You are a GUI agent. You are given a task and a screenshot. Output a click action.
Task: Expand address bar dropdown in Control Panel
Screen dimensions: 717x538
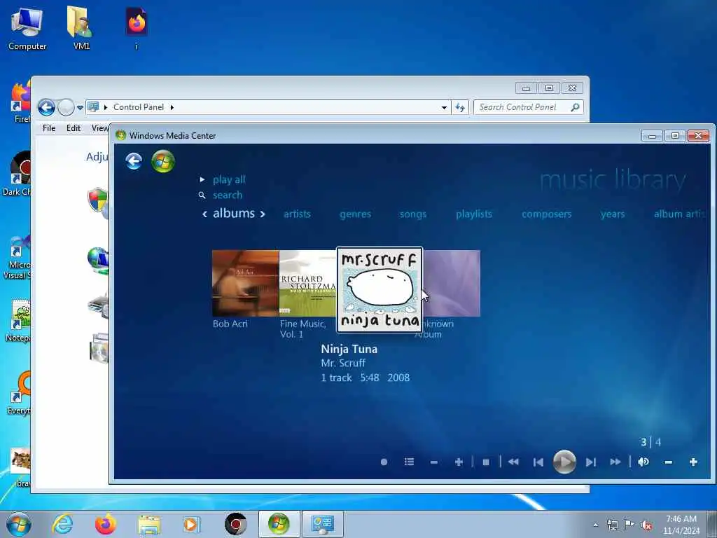coord(444,107)
